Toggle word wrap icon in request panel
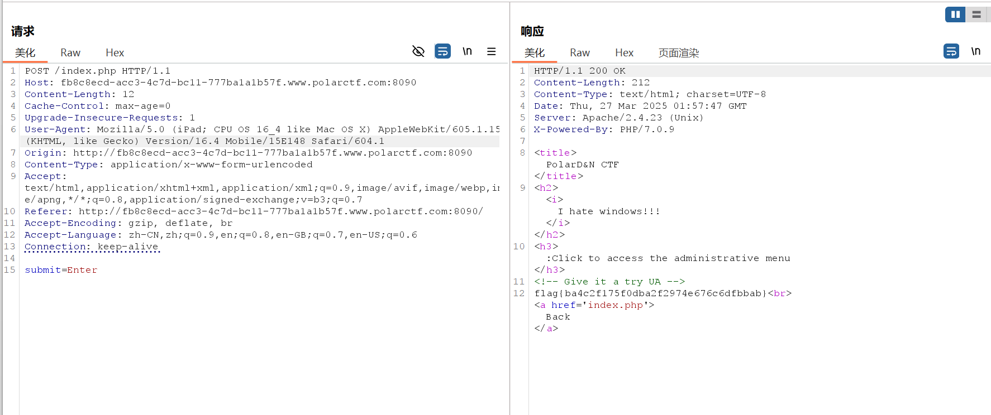This screenshot has height=415, width=991. 442,51
